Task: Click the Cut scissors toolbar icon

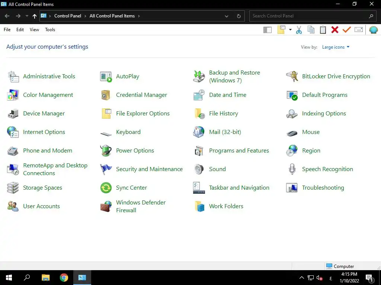Action: coord(299,30)
